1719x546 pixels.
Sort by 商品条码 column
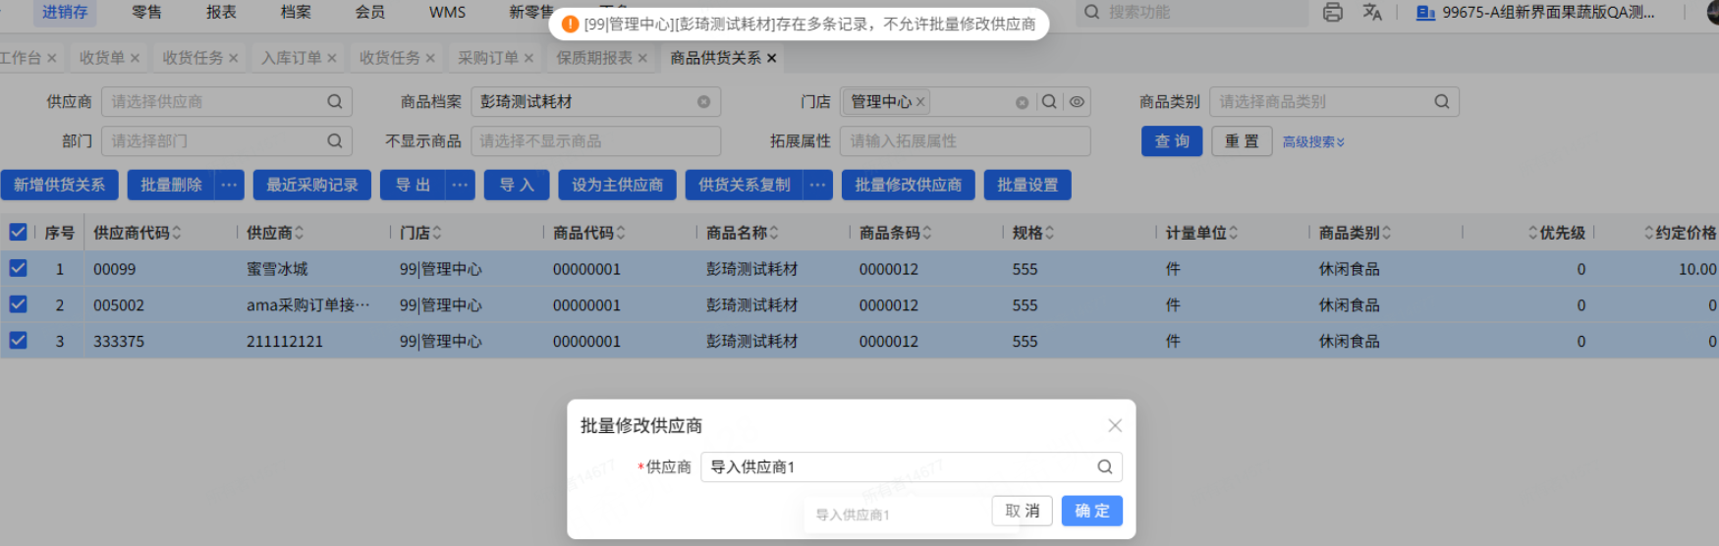[927, 233]
